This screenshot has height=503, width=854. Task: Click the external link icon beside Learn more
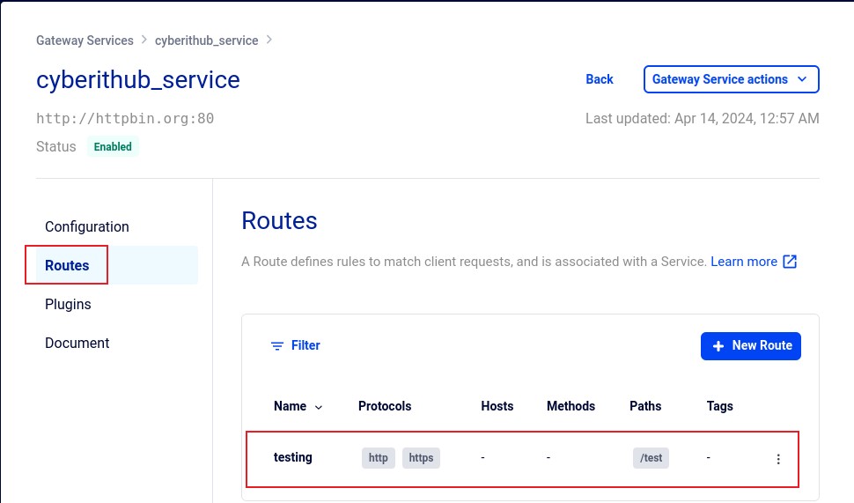[790, 262]
